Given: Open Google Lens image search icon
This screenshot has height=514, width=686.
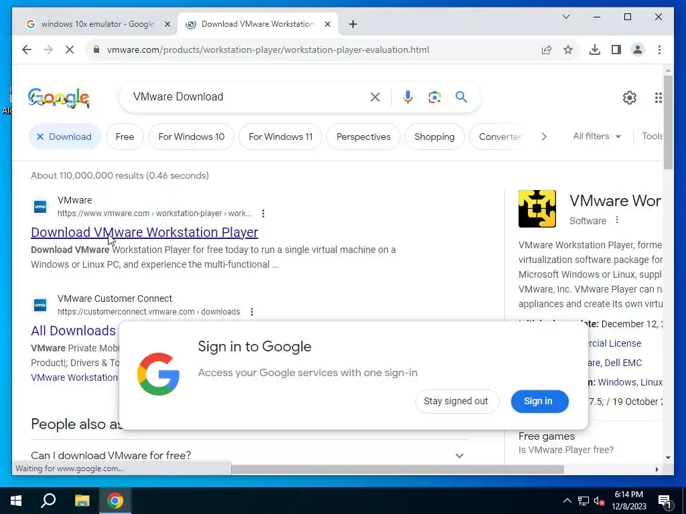Looking at the screenshot, I should click(434, 97).
